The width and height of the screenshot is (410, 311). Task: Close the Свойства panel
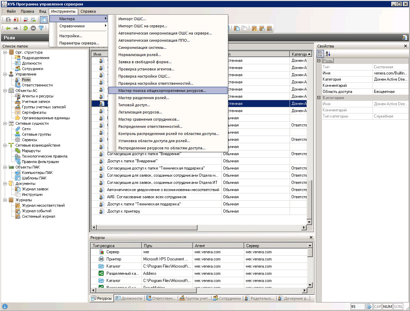tap(405, 46)
